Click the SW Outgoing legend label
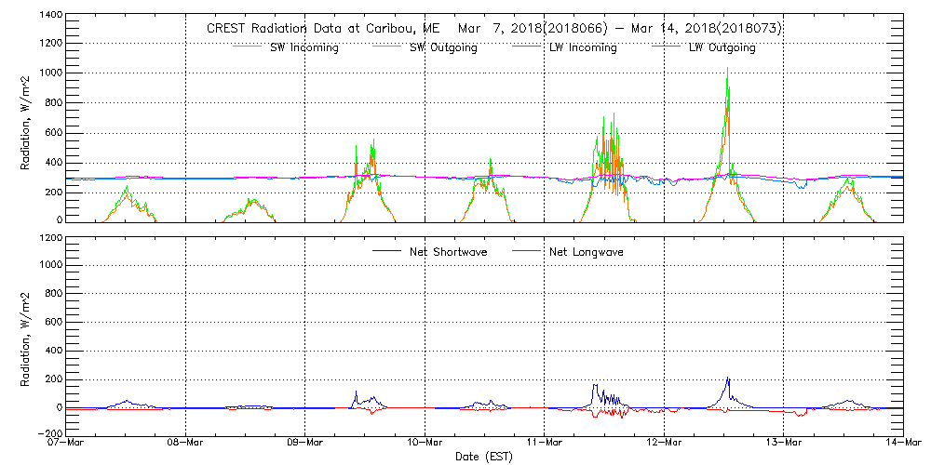931x465 pixels. tap(444, 48)
